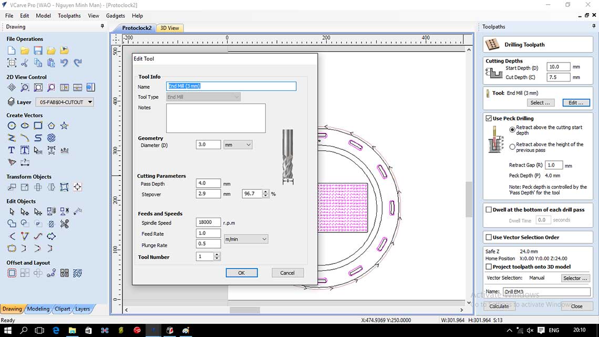Click OK in Edit Tool dialog
Image resolution: width=599 pixels, height=337 pixels.
click(241, 273)
